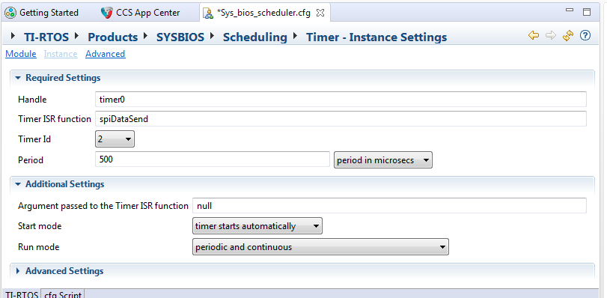Click the SYSBIOS breadcrumb

(180, 37)
